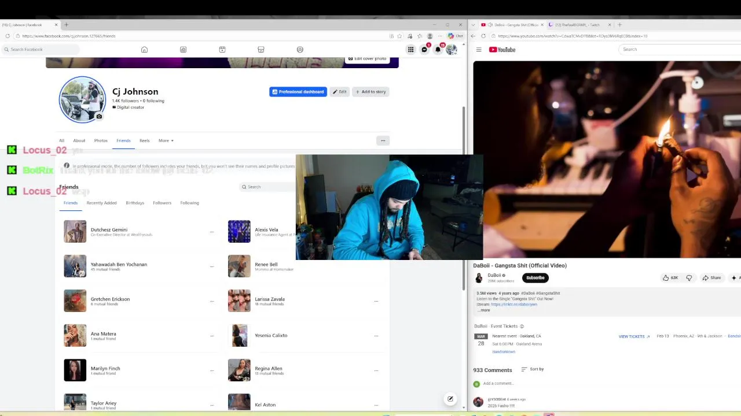Select the Following friends tab
Screen dimensions: 741x416
(x=189, y=203)
